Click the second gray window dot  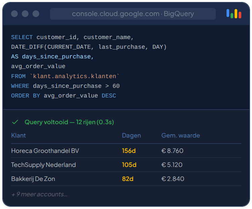25,14
